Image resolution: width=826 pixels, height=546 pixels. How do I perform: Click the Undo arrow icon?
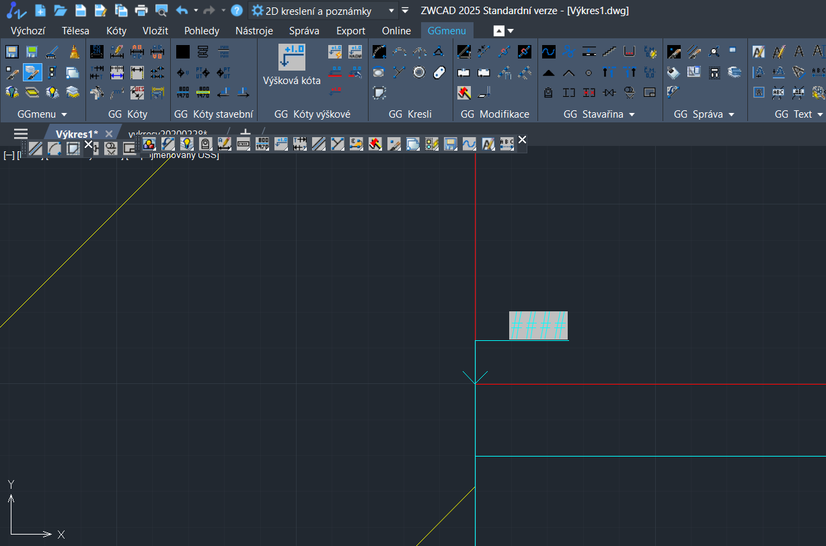click(181, 11)
